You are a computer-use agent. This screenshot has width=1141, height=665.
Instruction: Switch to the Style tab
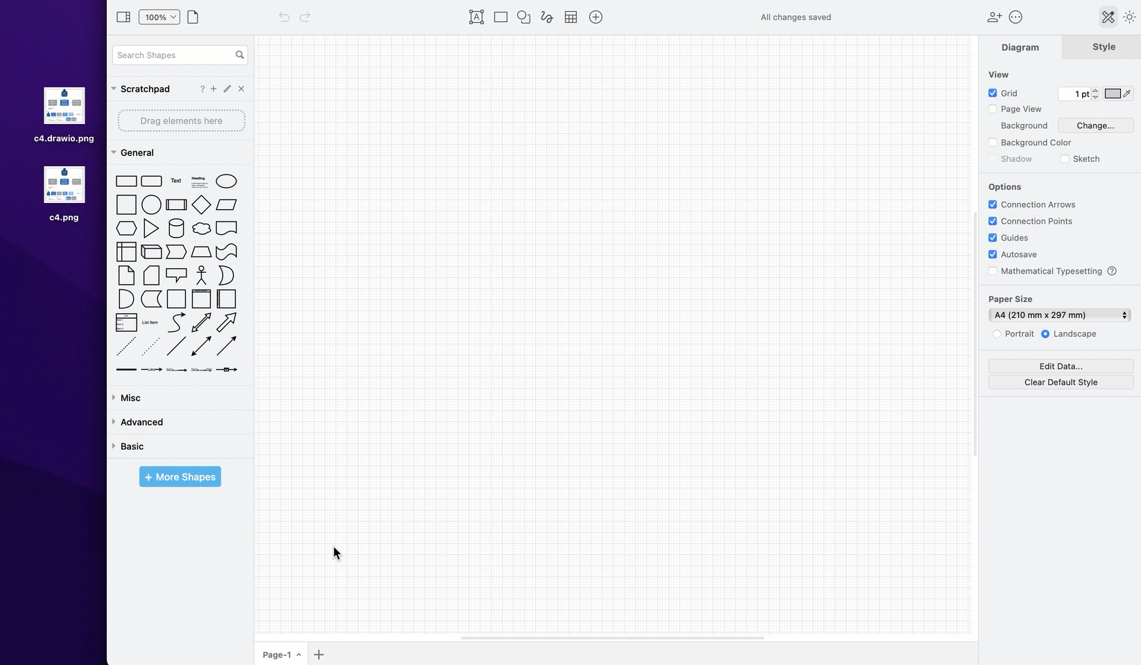[x=1104, y=46]
